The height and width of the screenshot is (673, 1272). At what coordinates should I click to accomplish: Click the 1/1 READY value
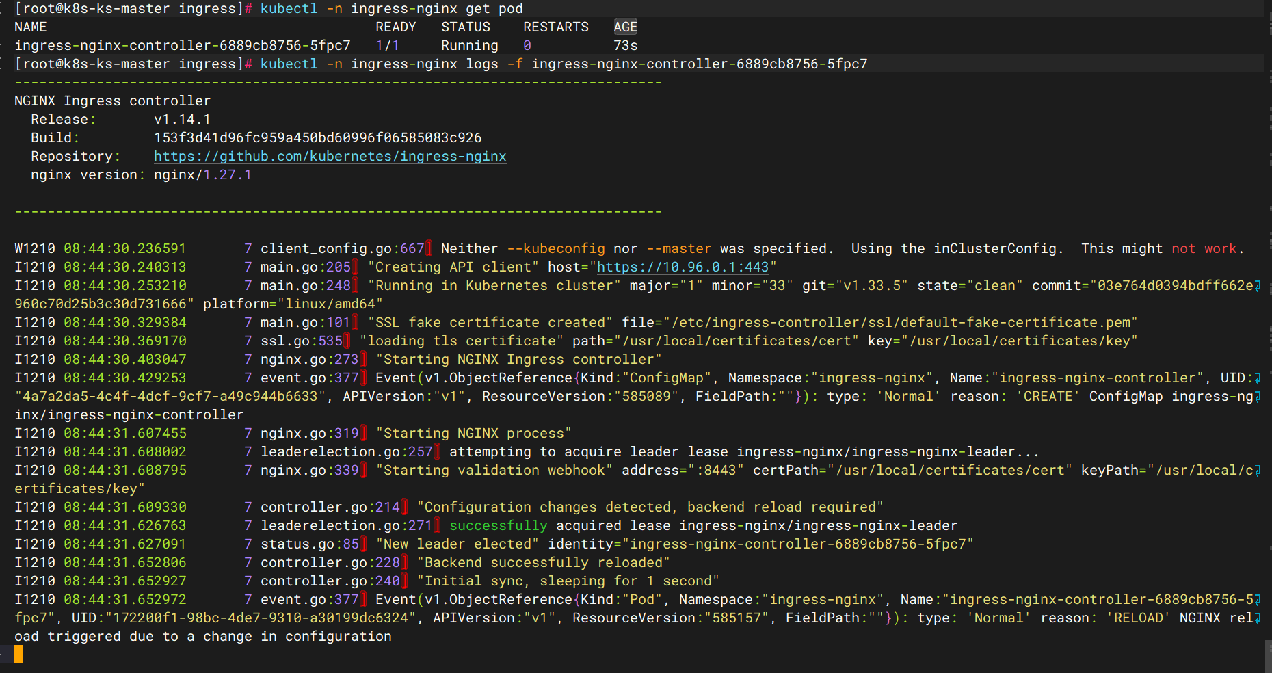tap(387, 46)
